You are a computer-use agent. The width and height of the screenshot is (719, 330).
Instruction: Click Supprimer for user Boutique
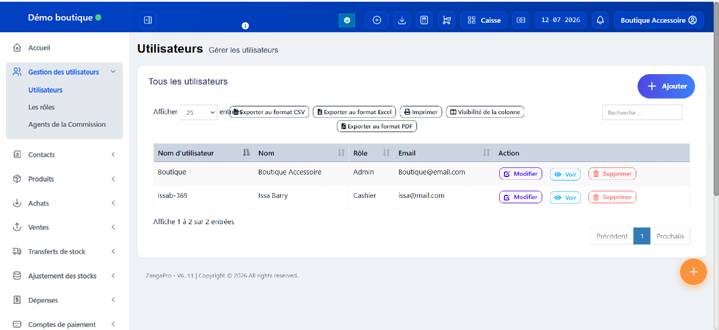coord(612,174)
